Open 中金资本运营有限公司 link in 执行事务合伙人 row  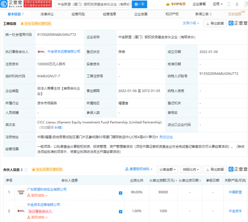[64, 51]
